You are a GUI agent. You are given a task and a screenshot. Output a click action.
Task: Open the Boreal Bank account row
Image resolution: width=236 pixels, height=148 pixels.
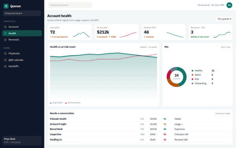click(x=140, y=129)
